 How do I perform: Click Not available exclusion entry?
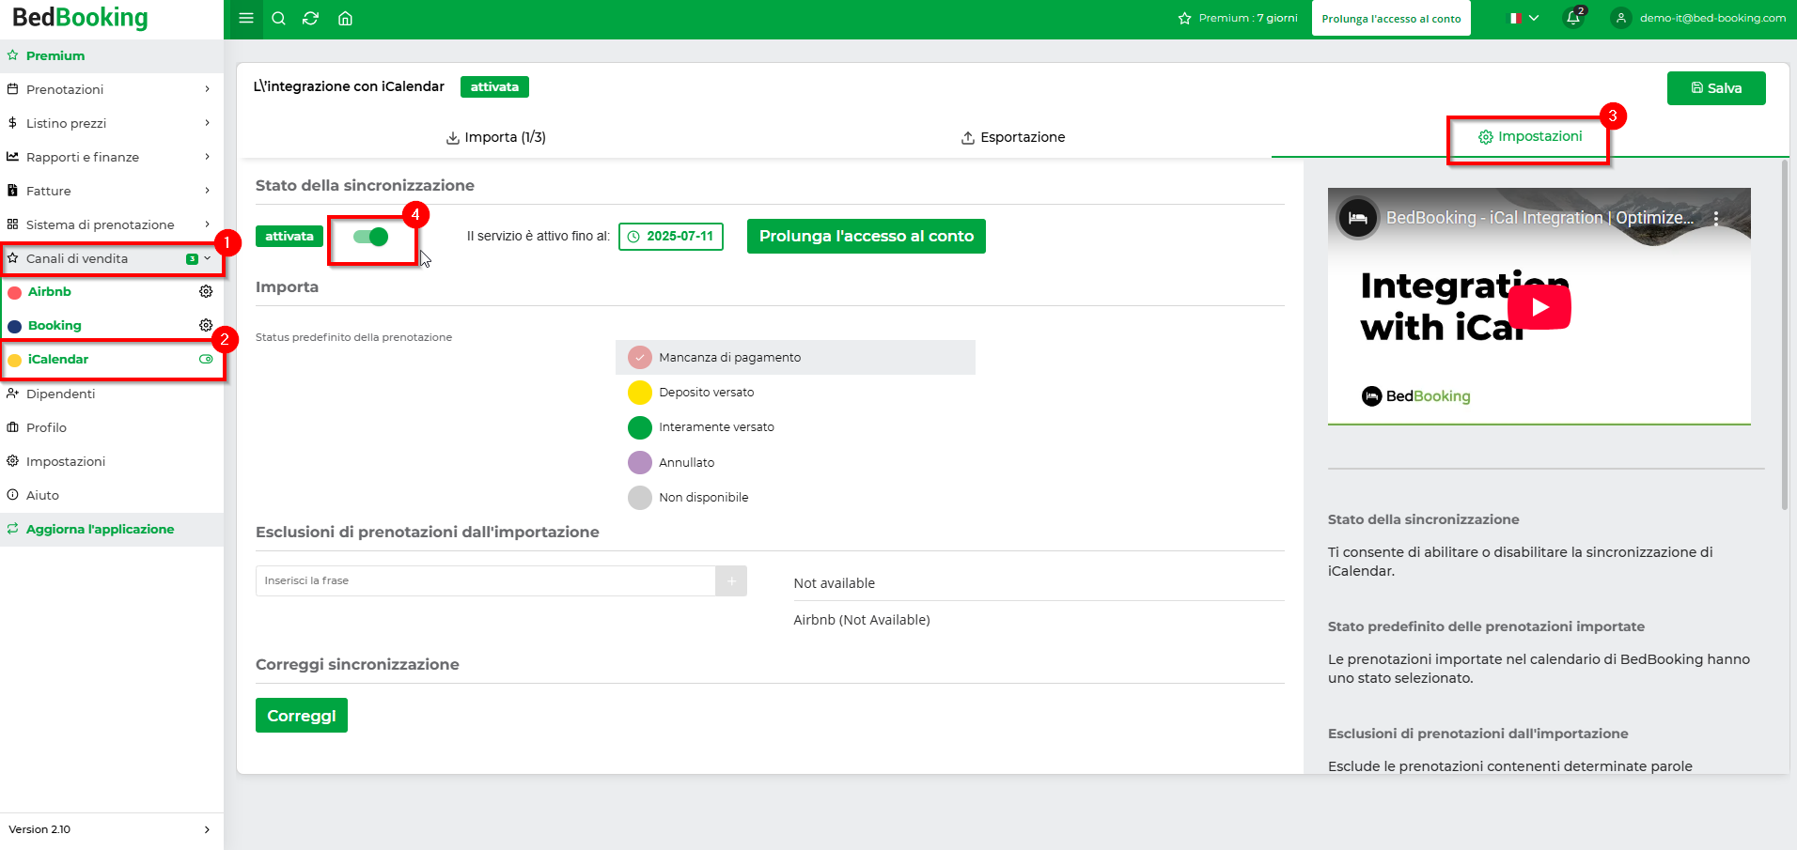[835, 583]
